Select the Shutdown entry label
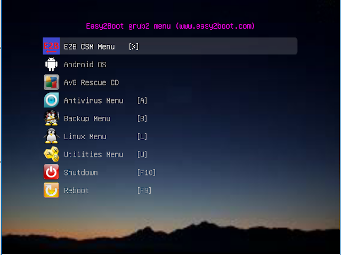The image size is (341, 255). (81, 172)
